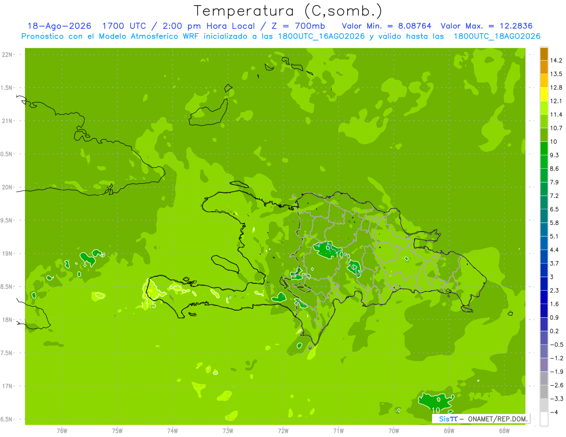Click the "SisTT – ONAMET/REP.DOM." credit label

point(481,419)
